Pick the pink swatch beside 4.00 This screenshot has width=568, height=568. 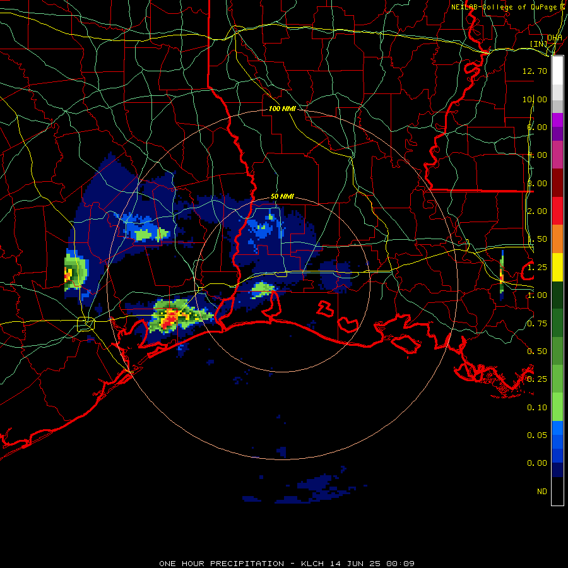tap(557, 155)
